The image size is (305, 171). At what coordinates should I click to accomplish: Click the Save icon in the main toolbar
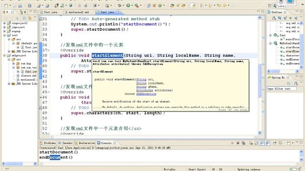(x=15, y=6)
